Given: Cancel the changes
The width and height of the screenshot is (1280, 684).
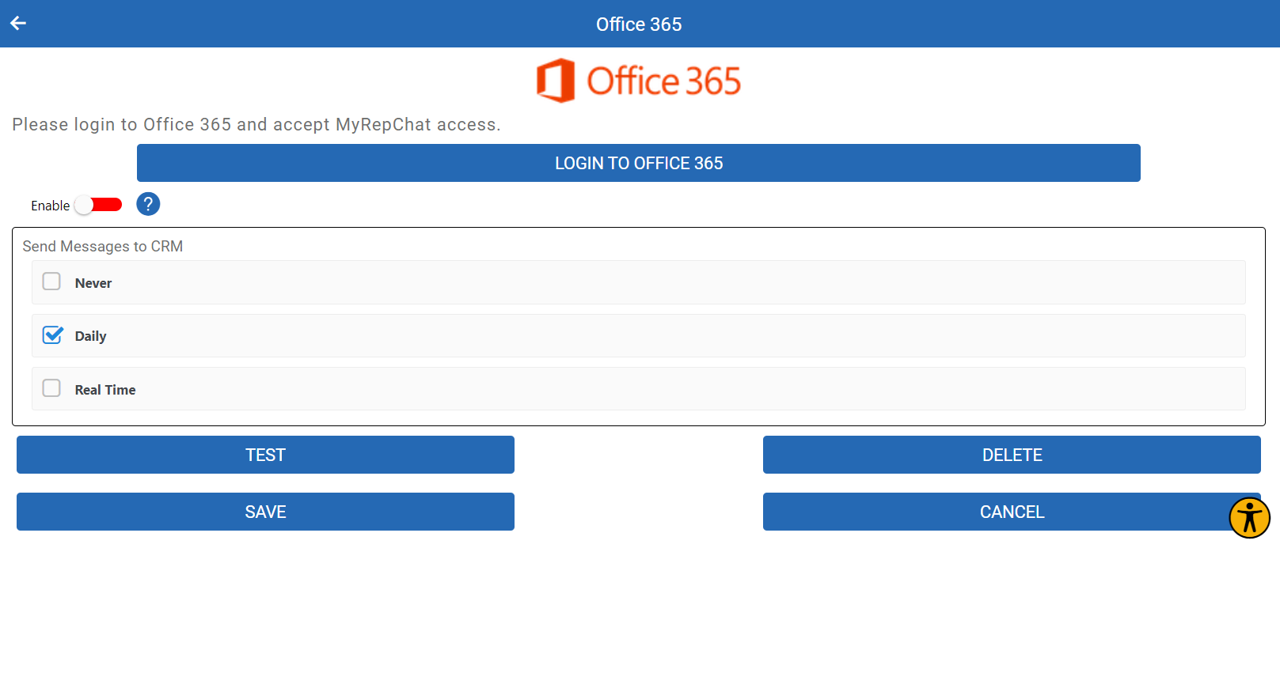Looking at the screenshot, I should (1012, 512).
